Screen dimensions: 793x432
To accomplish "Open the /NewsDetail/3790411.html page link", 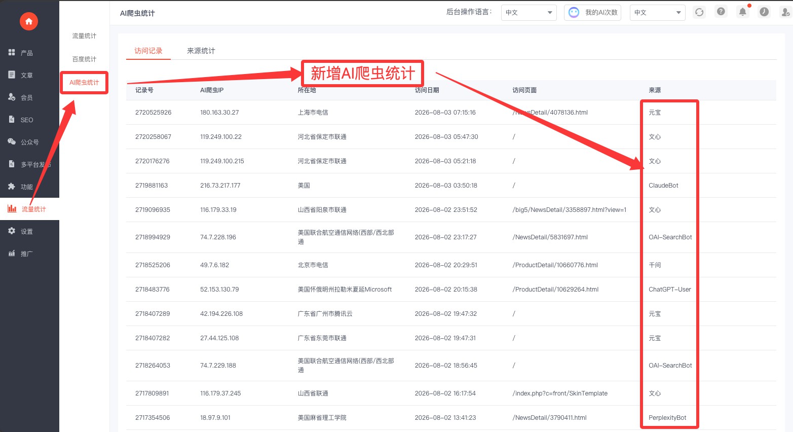I will click(550, 418).
